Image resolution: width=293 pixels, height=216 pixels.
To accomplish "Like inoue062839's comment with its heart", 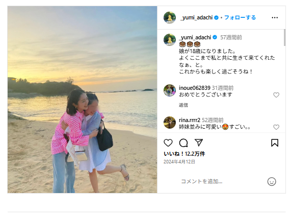I will coord(276,95).
